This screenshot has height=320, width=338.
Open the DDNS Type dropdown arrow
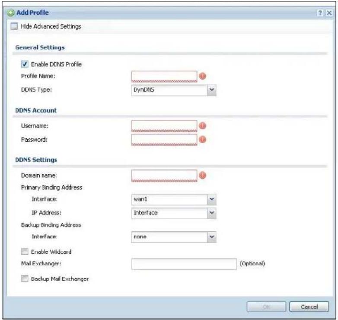click(x=212, y=90)
